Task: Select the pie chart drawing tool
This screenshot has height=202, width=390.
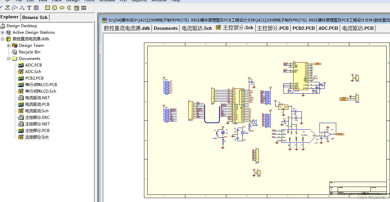Action: click(69, 8)
